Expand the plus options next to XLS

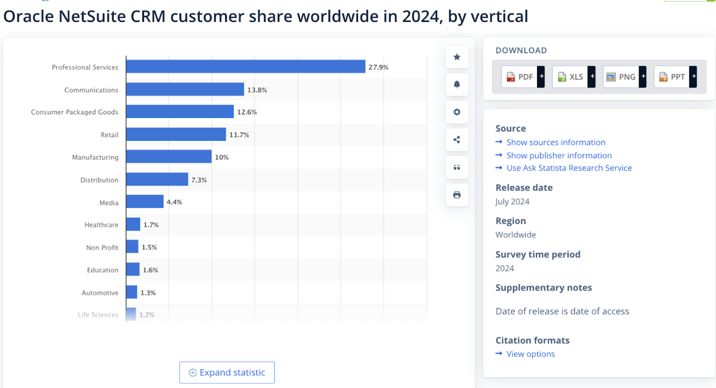592,76
